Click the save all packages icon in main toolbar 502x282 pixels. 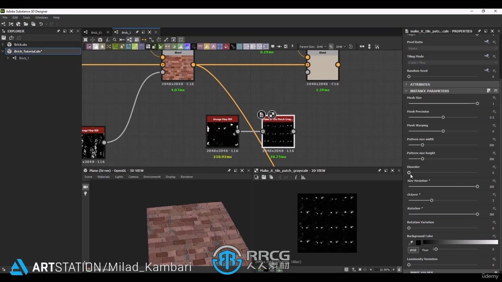[33, 24]
